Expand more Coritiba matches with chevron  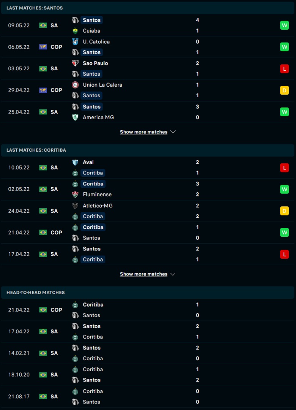pyautogui.click(x=173, y=274)
